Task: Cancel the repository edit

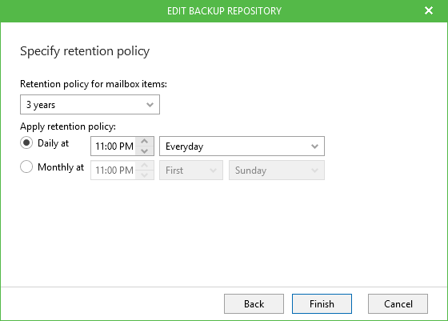Action: (398, 303)
